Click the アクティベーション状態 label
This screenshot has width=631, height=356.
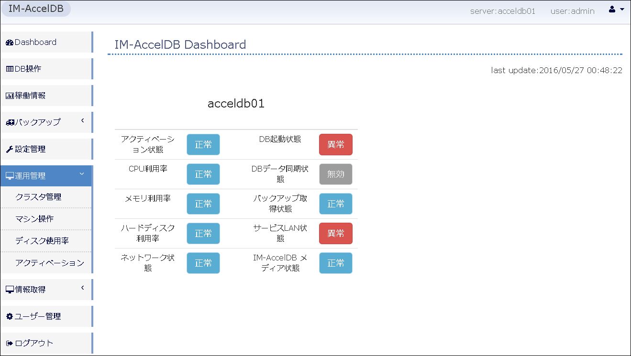click(148, 144)
